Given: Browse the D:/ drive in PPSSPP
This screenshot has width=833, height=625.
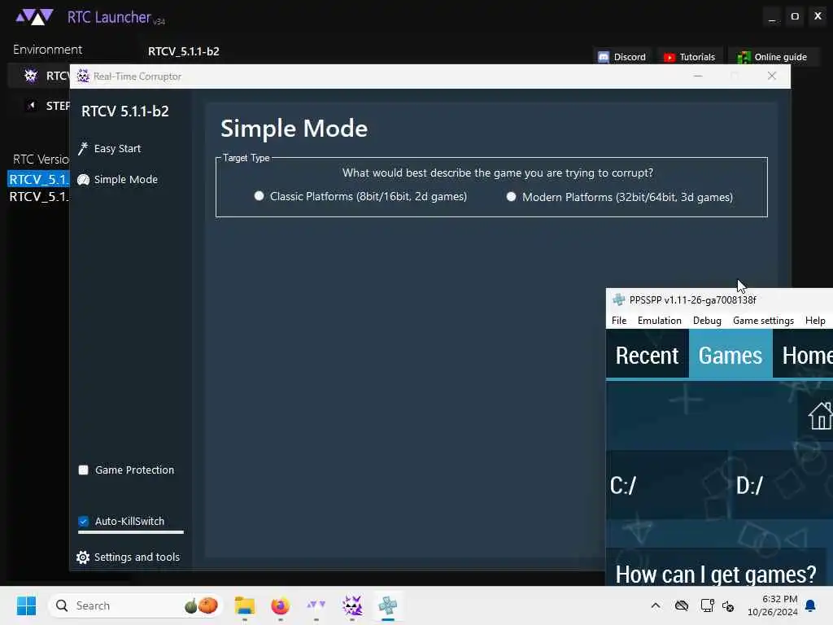Looking at the screenshot, I should coord(783,485).
